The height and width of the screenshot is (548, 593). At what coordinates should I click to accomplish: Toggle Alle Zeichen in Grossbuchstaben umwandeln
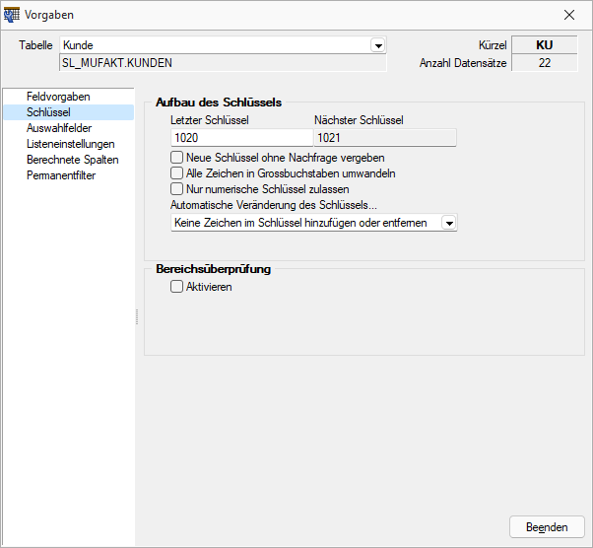click(176, 173)
